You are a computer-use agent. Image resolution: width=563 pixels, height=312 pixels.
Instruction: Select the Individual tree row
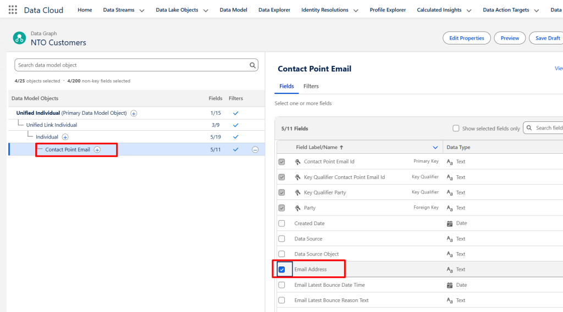pyautogui.click(x=136, y=137)
